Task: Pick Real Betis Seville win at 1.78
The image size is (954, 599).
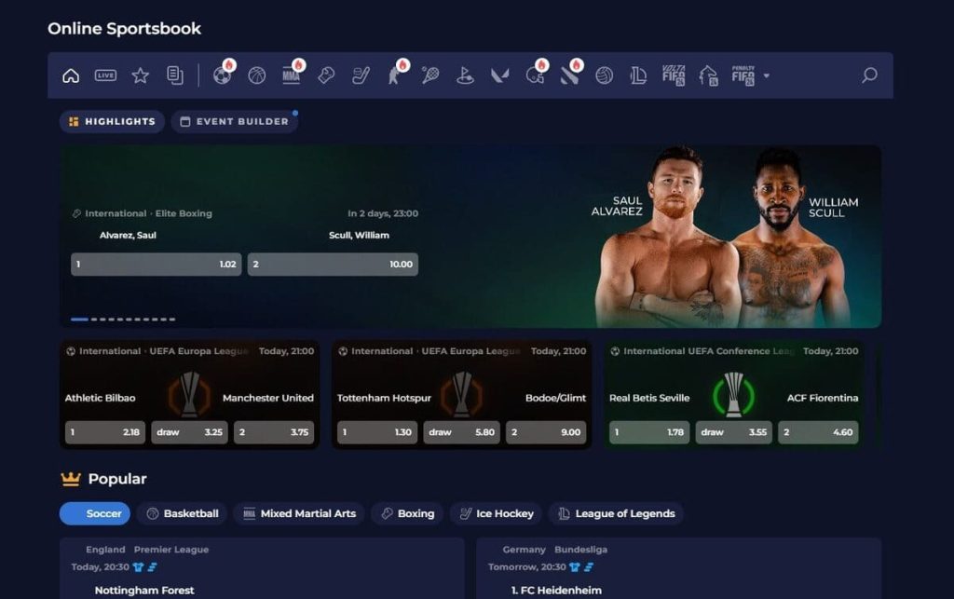Action: click(x=649, y=432)
